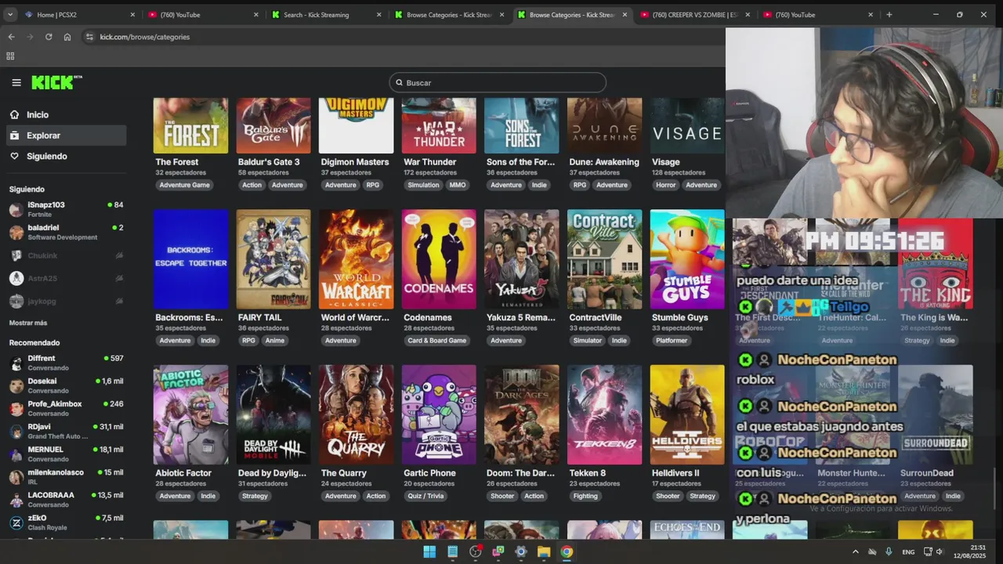The height and width of the screenshot is (564, 1003).
Task: Open the Dune: Awakening title link
Action: click(604, 162)
